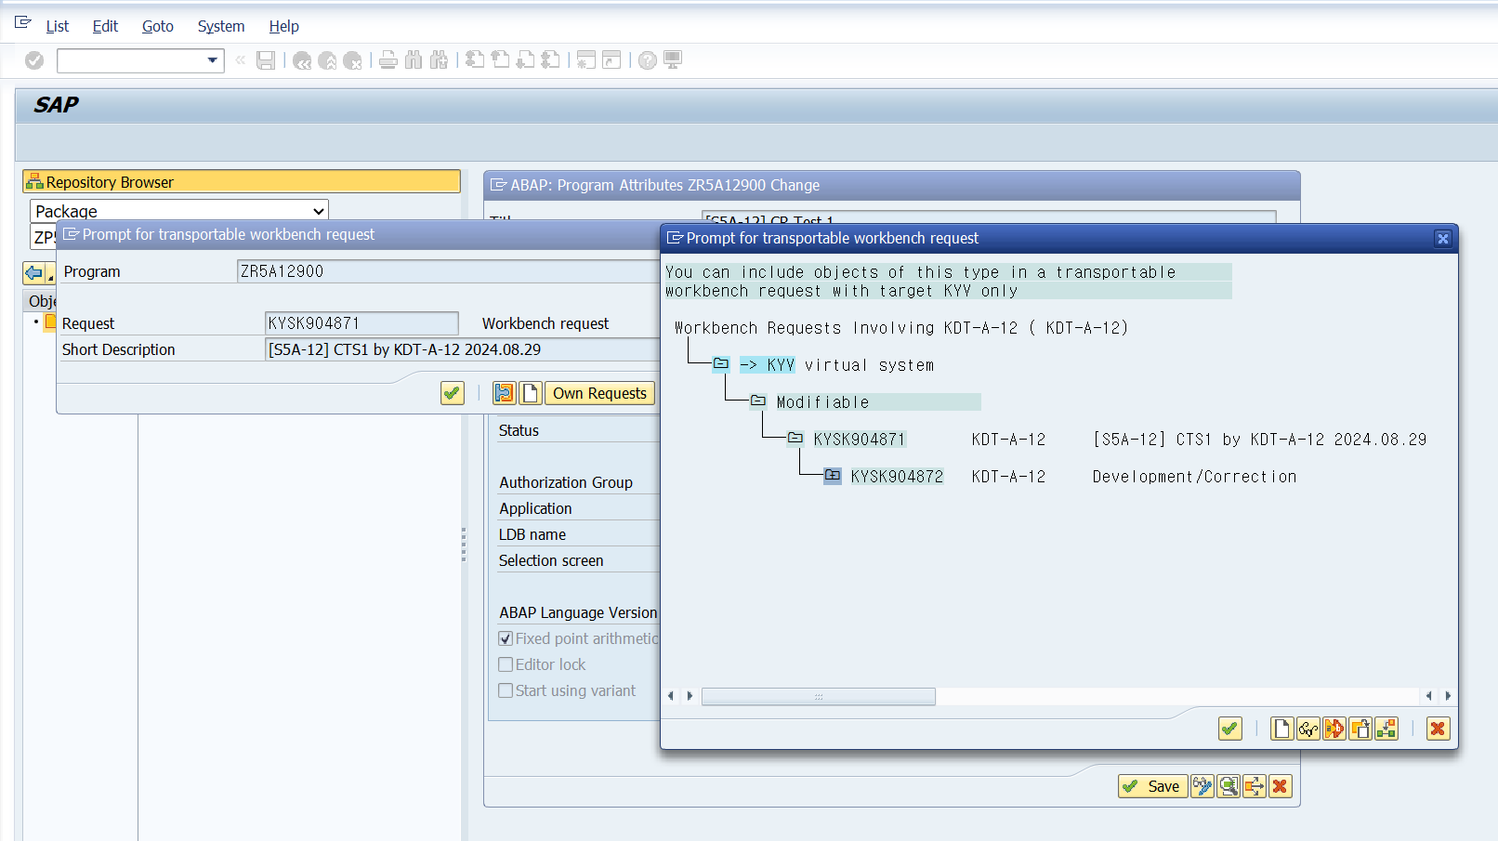
Task: Click red X cancel in front request dialog
Action: (x=1438, y=729)
